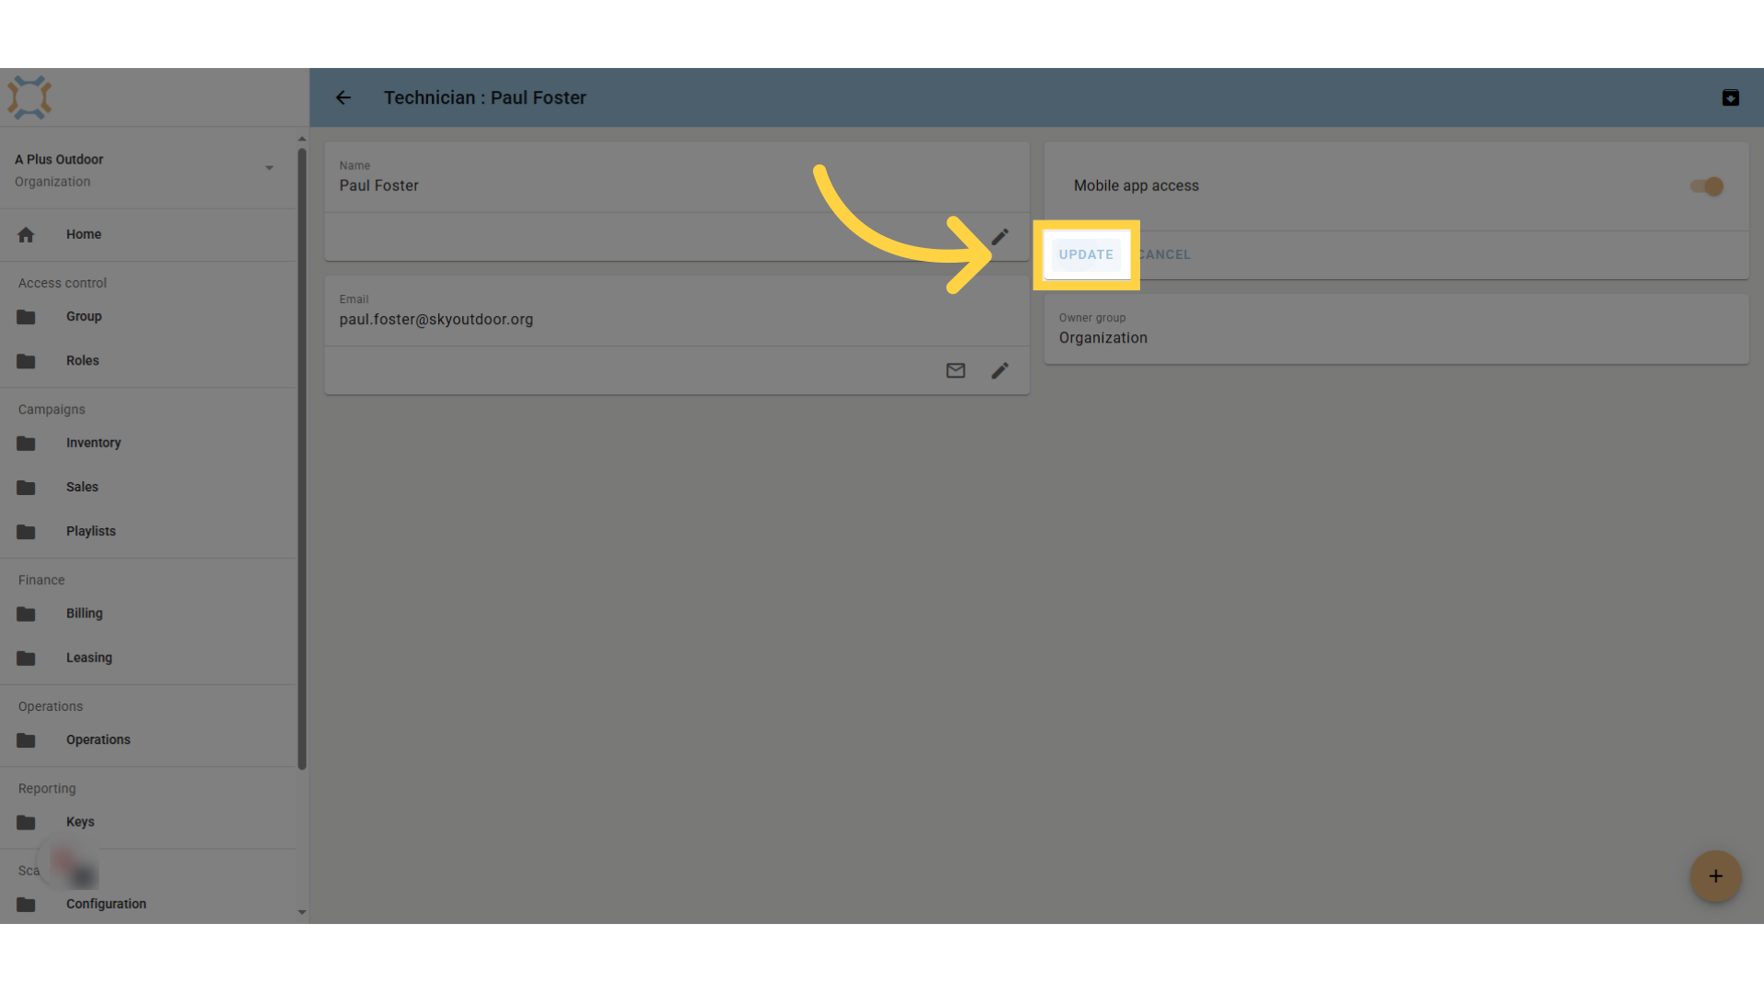
Task: Click the Access control section heading
Action: 62,283
